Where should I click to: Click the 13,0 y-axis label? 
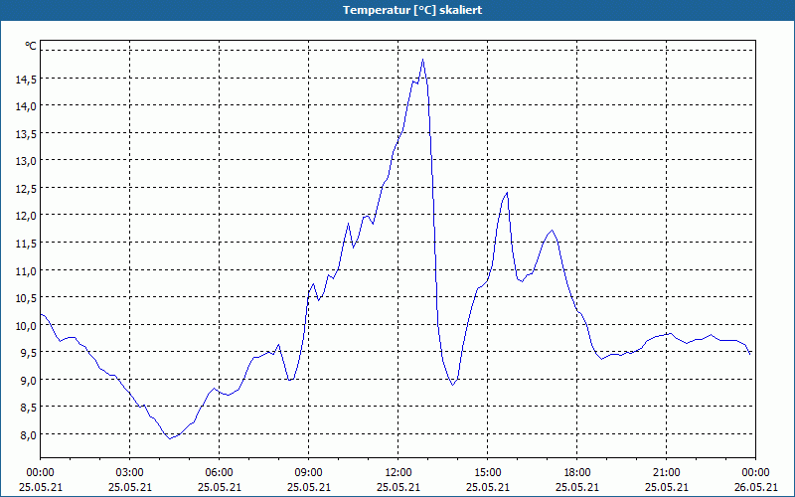pyautogui.click(x=27, y=162)
